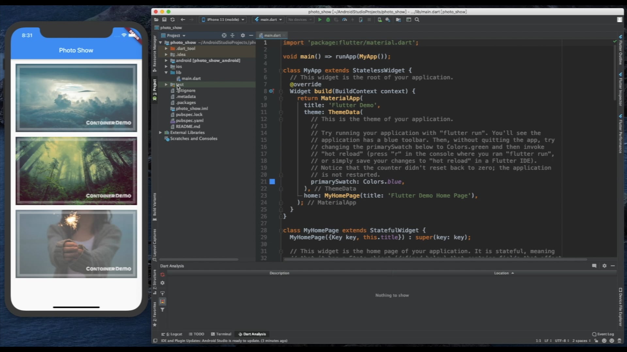The width and height of the screenshot is (627, 352).
Task: Click the toolbar Search magnifier icon
Action: 417,20
